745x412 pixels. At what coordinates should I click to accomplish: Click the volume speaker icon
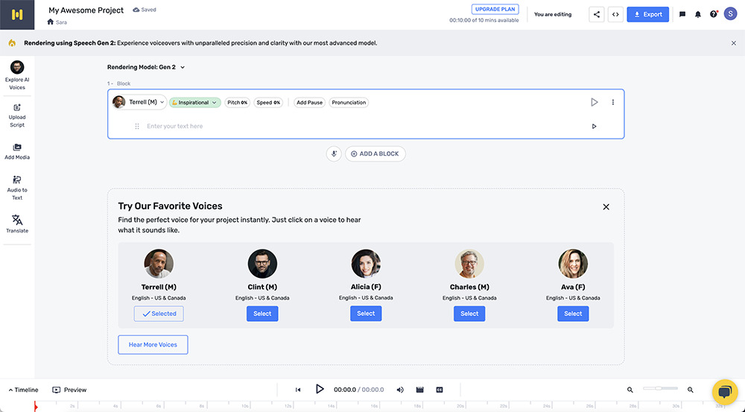click(400, 390)
